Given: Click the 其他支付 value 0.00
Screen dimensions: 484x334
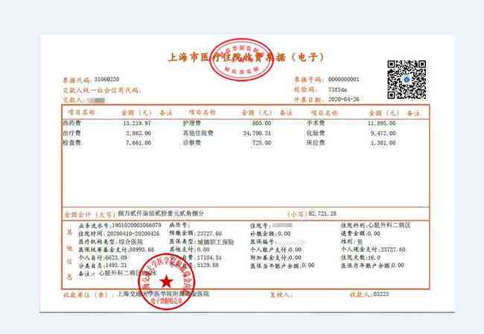Looking at the screenshot, I should pyautogui.click(x=203, y=249).
